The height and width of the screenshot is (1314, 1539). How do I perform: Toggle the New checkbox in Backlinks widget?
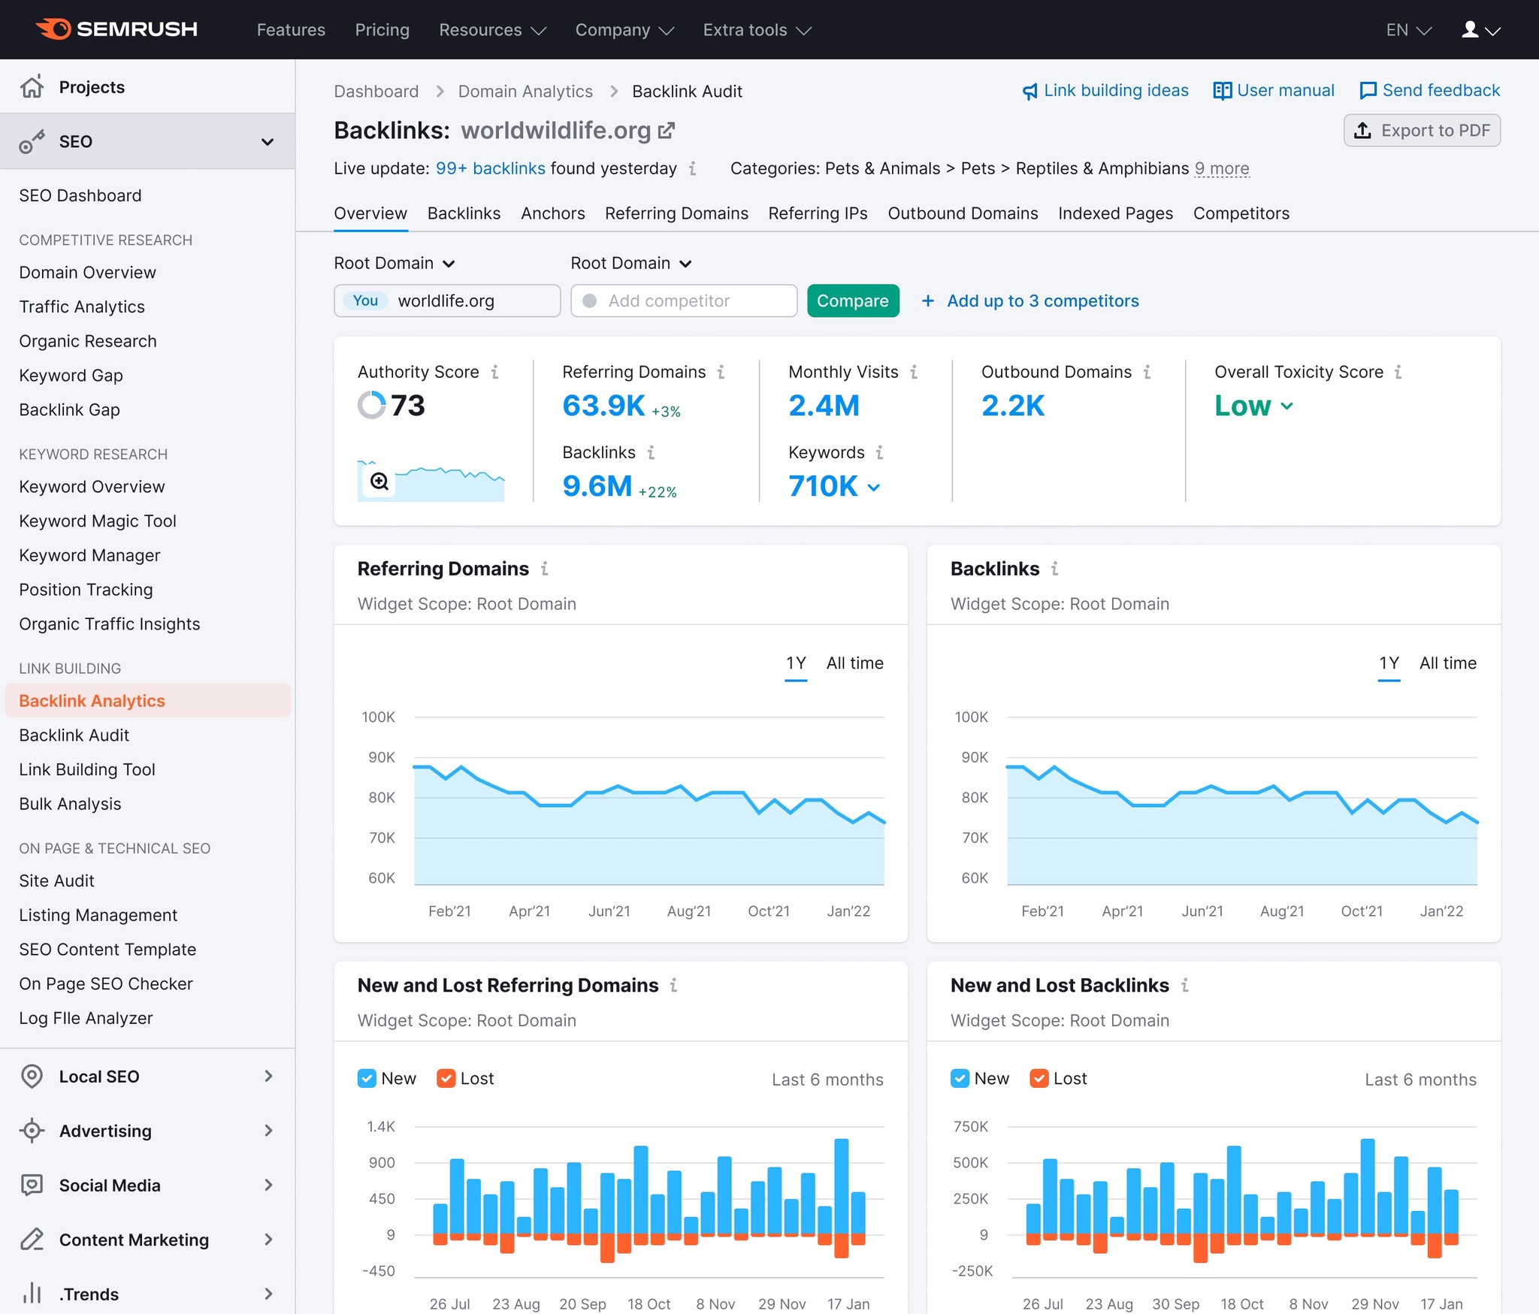pos(960,1078)
